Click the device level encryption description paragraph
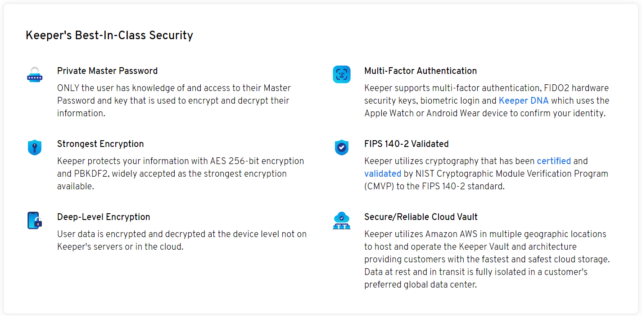 point(182,240)
